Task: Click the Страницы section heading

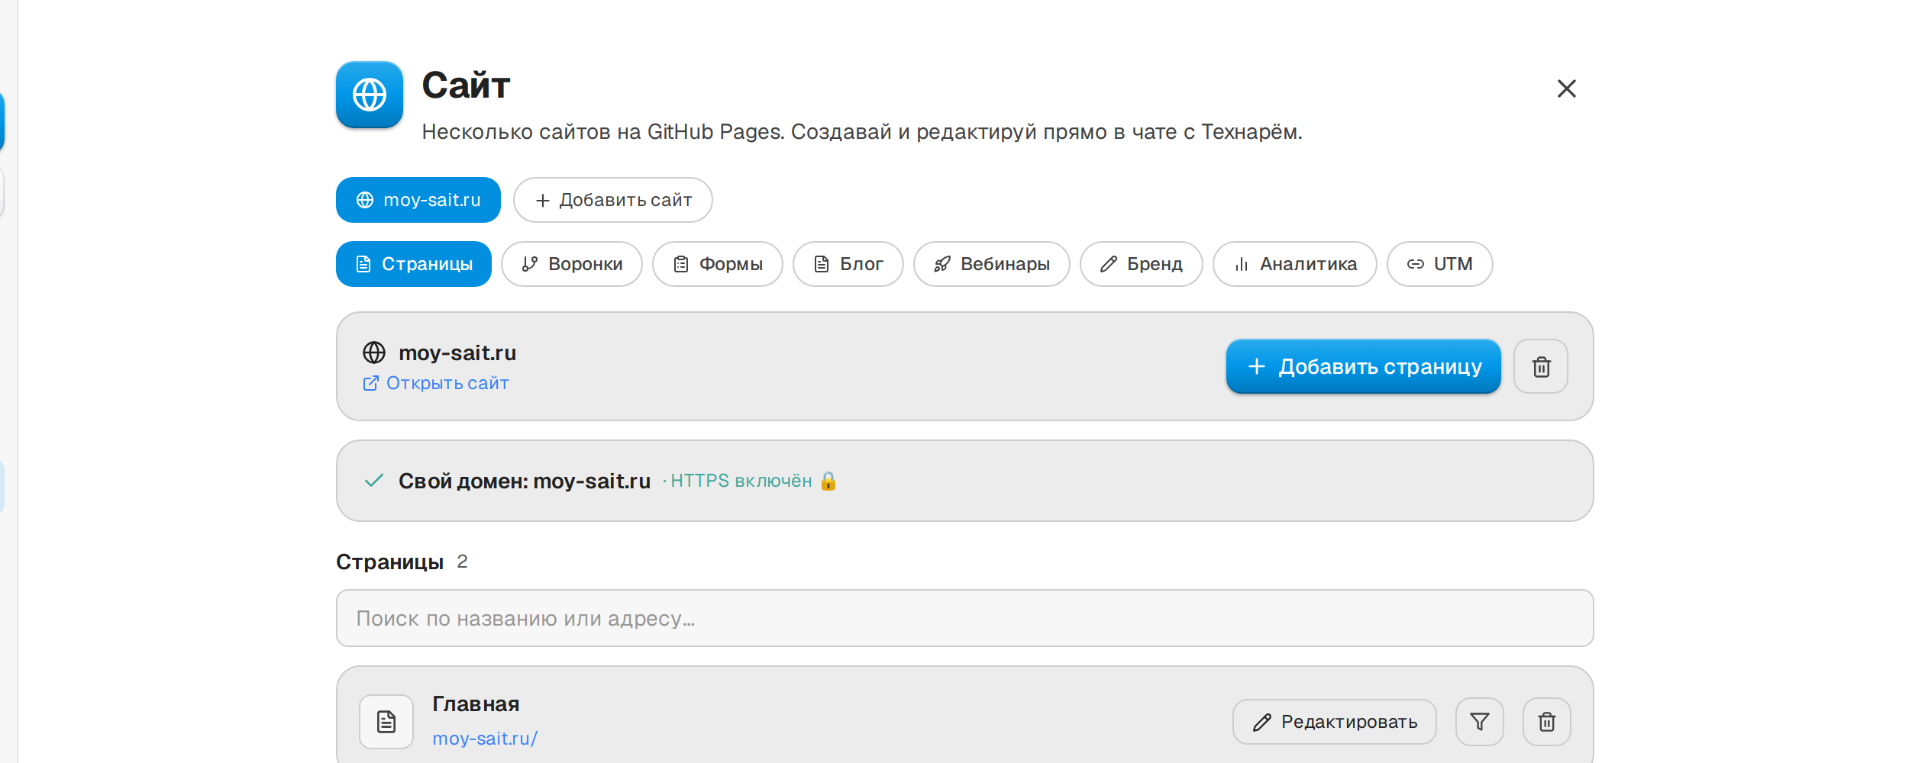Action: [x=389, y=562]
